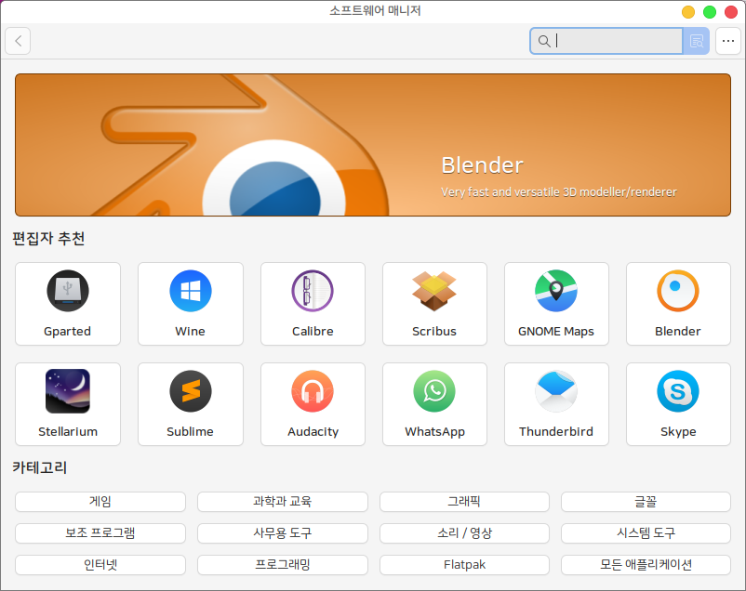746x591 pixels.
Task: Select the Flatpak category button
Action: coord(464,565)
